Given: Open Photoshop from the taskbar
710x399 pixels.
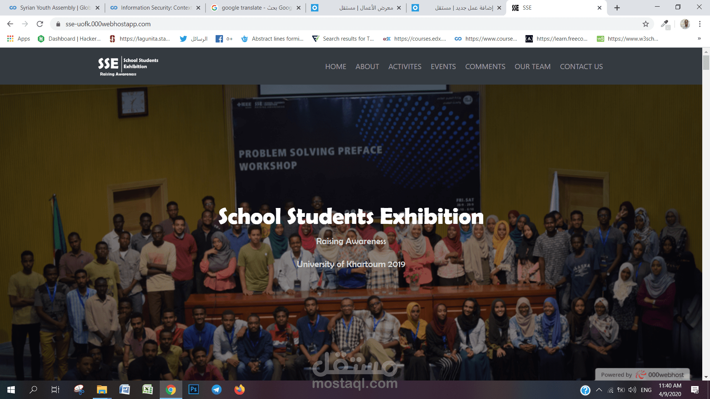Looking at the screenshot, I should [x=193, y=389].
